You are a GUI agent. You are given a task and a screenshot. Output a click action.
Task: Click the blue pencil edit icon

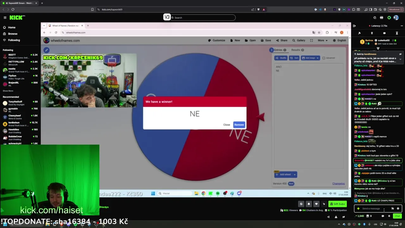46,50
